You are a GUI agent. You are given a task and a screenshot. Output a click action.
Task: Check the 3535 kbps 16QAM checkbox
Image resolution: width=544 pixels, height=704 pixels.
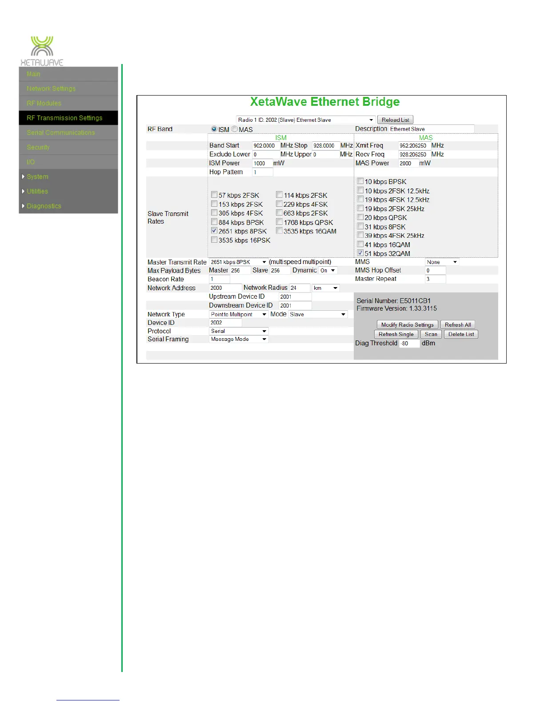tap(279, 231)
